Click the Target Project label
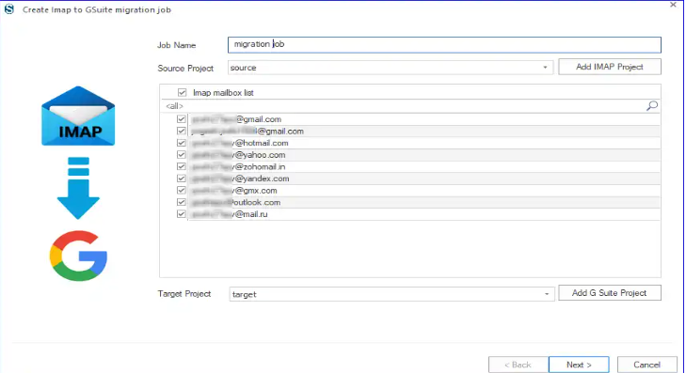The height and width of the screenshot is (373, 686). point(184,293)
